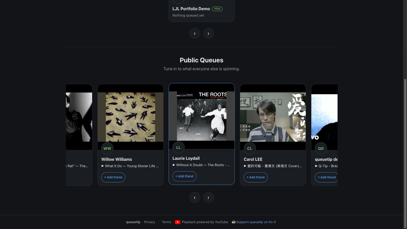Click the Public Queues heading
Screen dimensions: 407x229
202,60
